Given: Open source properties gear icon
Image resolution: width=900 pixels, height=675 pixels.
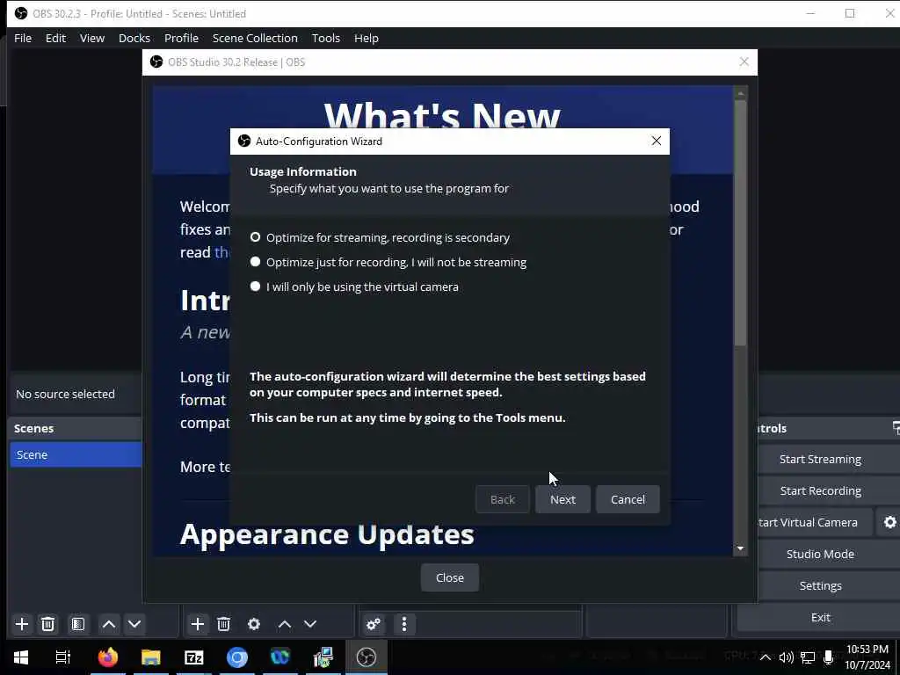Looking at the screenshot, I should 254,624.
